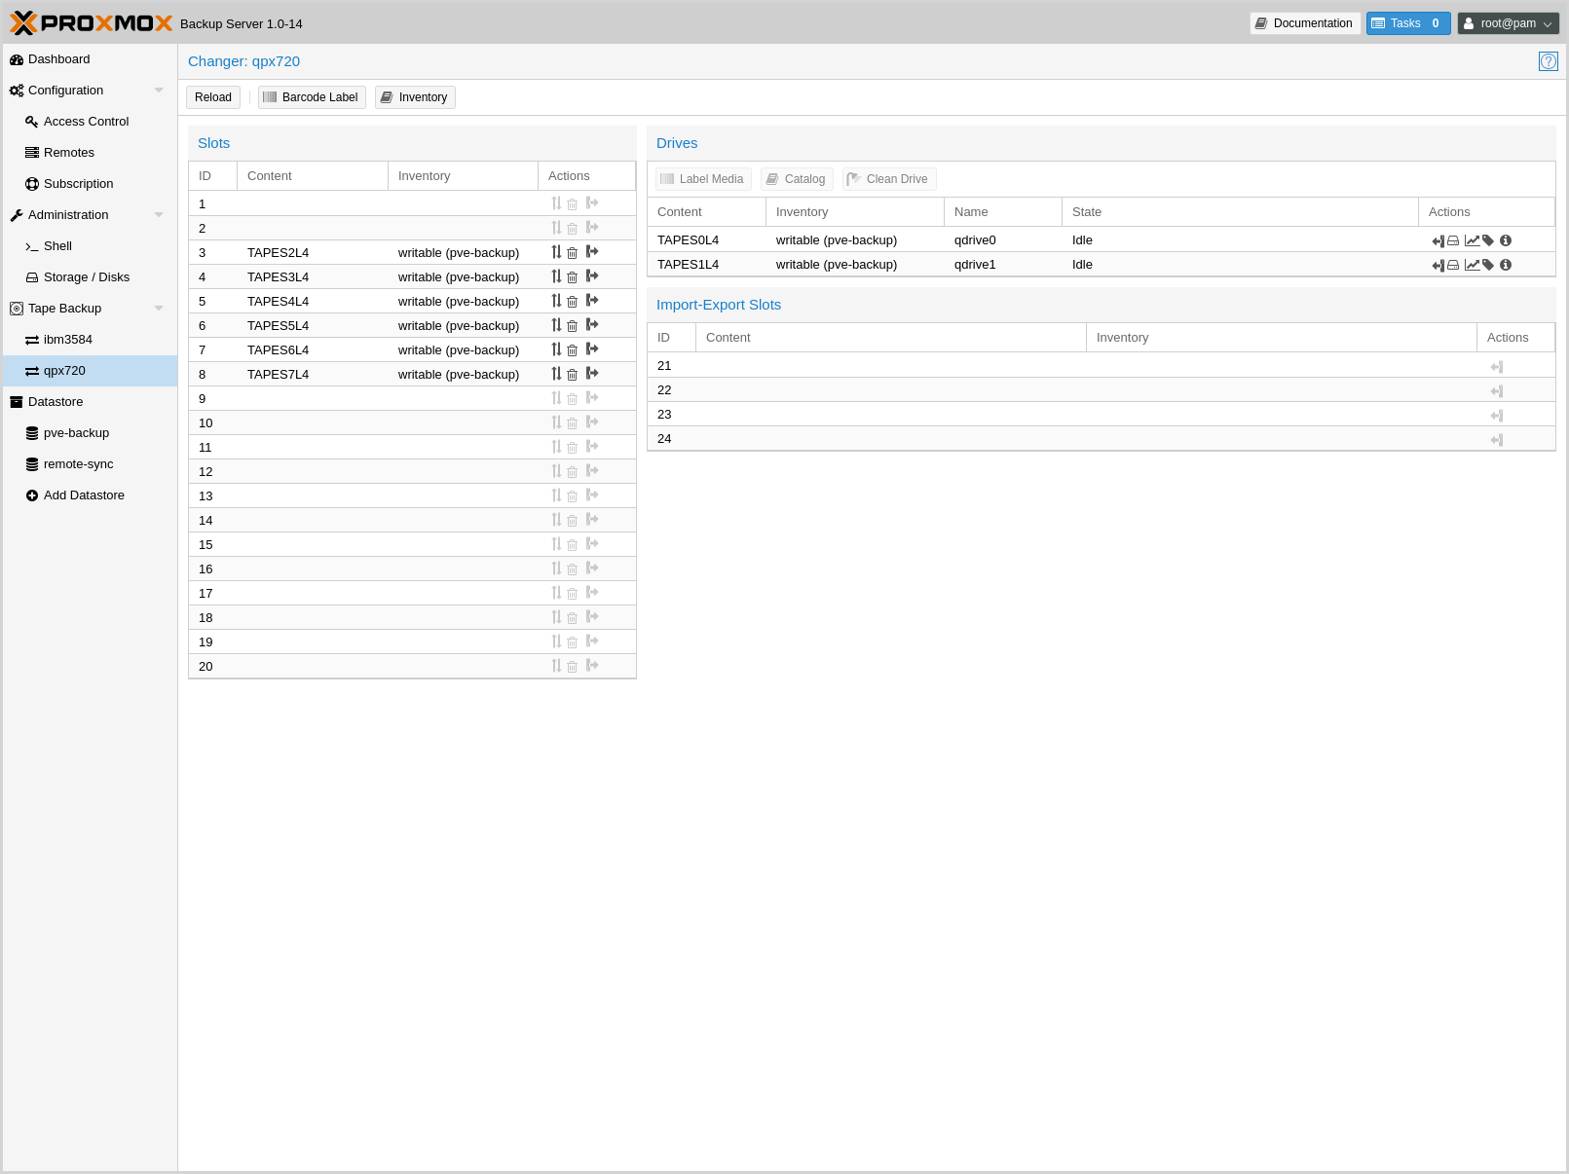Click transfer arrows icon for slot 3
This screenshot has height=1174, width=1569.
click(556, 252)
